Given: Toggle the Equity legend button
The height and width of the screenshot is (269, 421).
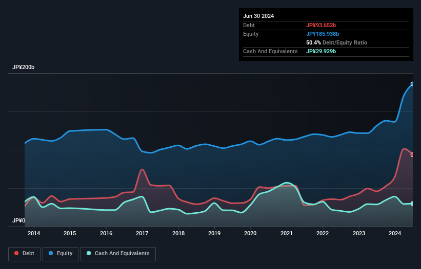Looking at the screenshot, I should (x=61, y=254).
